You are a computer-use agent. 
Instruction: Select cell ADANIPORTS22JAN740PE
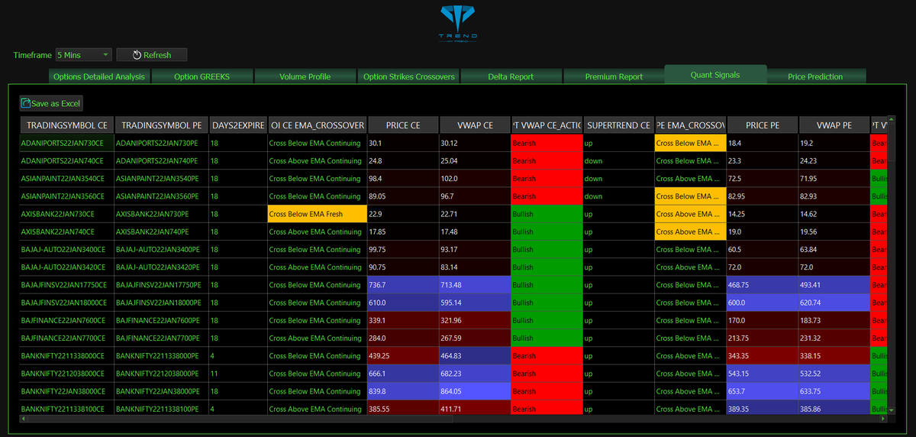click(x=161, y=160)
